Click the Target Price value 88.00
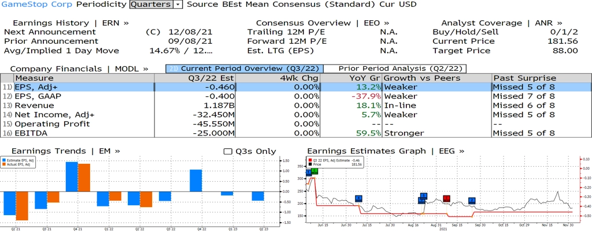Screen dimensions: 592x233 coord(564,50)
